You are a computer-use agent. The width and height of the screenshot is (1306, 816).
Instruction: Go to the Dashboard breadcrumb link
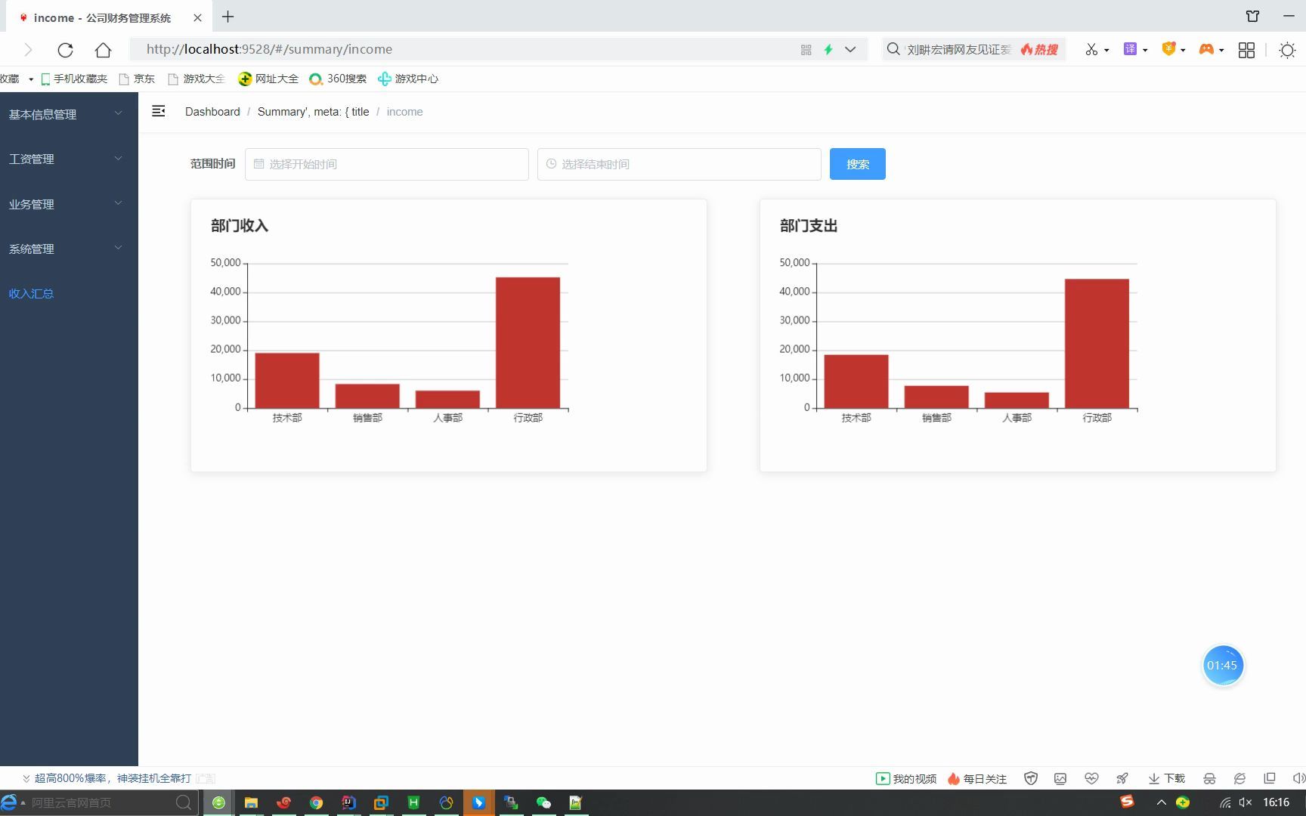[x=212, y=112]
